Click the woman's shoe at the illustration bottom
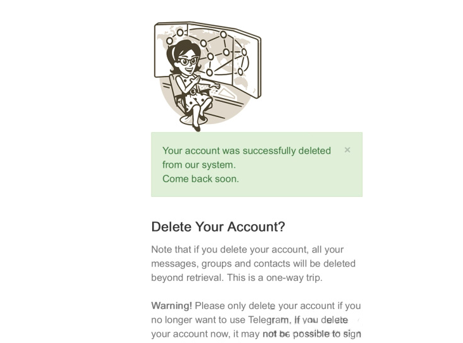The height and width of the screenshot is (343, 463). (197, 128)
